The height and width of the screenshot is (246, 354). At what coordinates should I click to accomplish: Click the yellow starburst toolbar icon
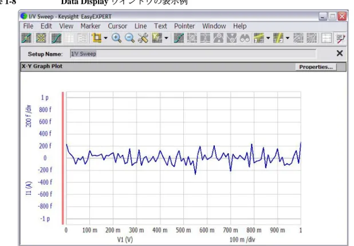(41, 38)
